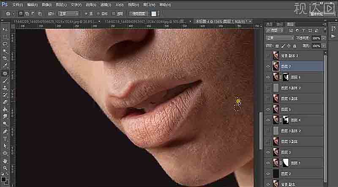Filter layers by pixel layer icon
This screenshot has width=338, height=187.
coord(291,30)
